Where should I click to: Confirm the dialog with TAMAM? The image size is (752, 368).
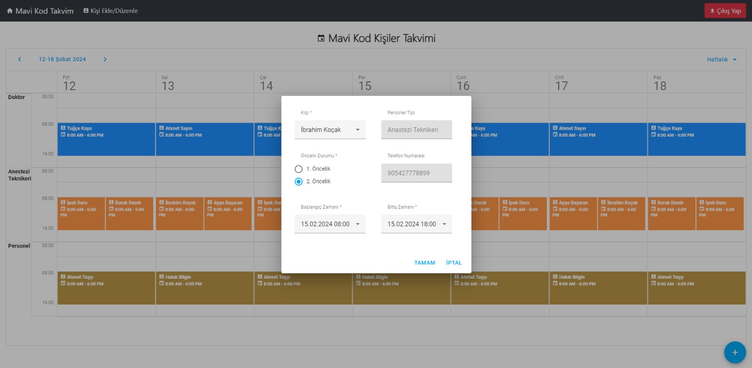coord(424,263)
